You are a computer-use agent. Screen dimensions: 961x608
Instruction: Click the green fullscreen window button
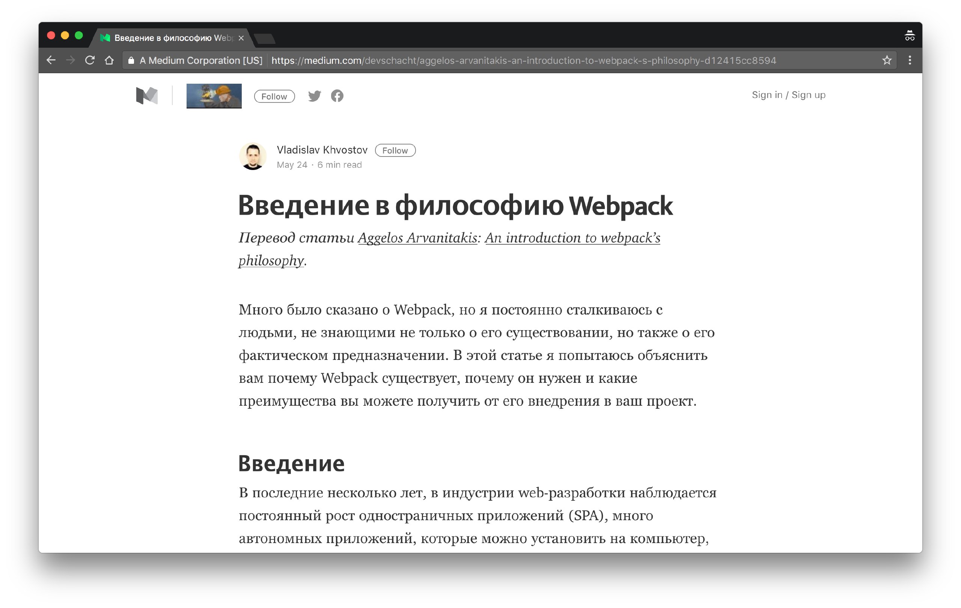(x=79, y=36)
